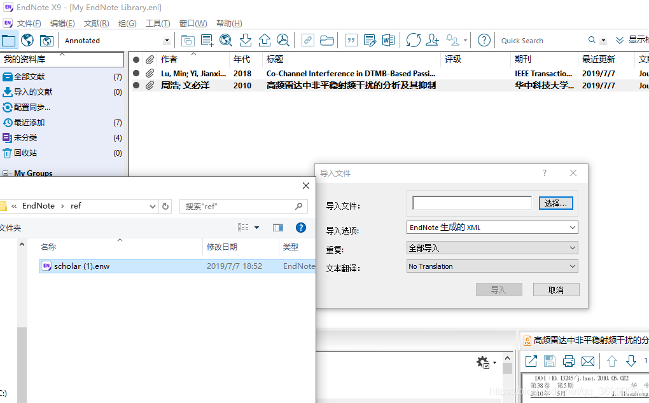Go to next PDF page down arrow
Viewport: 649px width, 403px height.
pyautogui.click(x=631, y=361)
